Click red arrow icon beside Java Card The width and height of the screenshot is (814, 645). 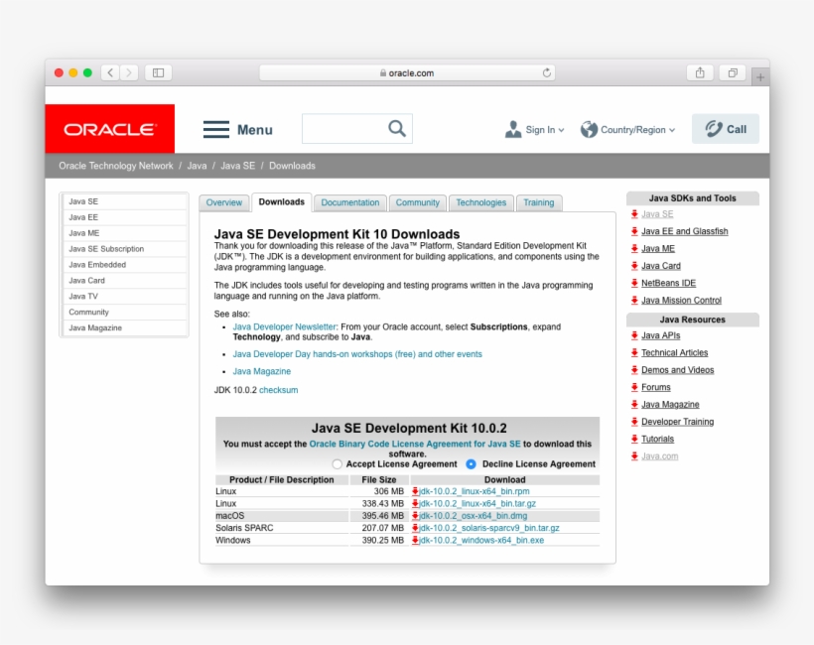pos(634,266)
